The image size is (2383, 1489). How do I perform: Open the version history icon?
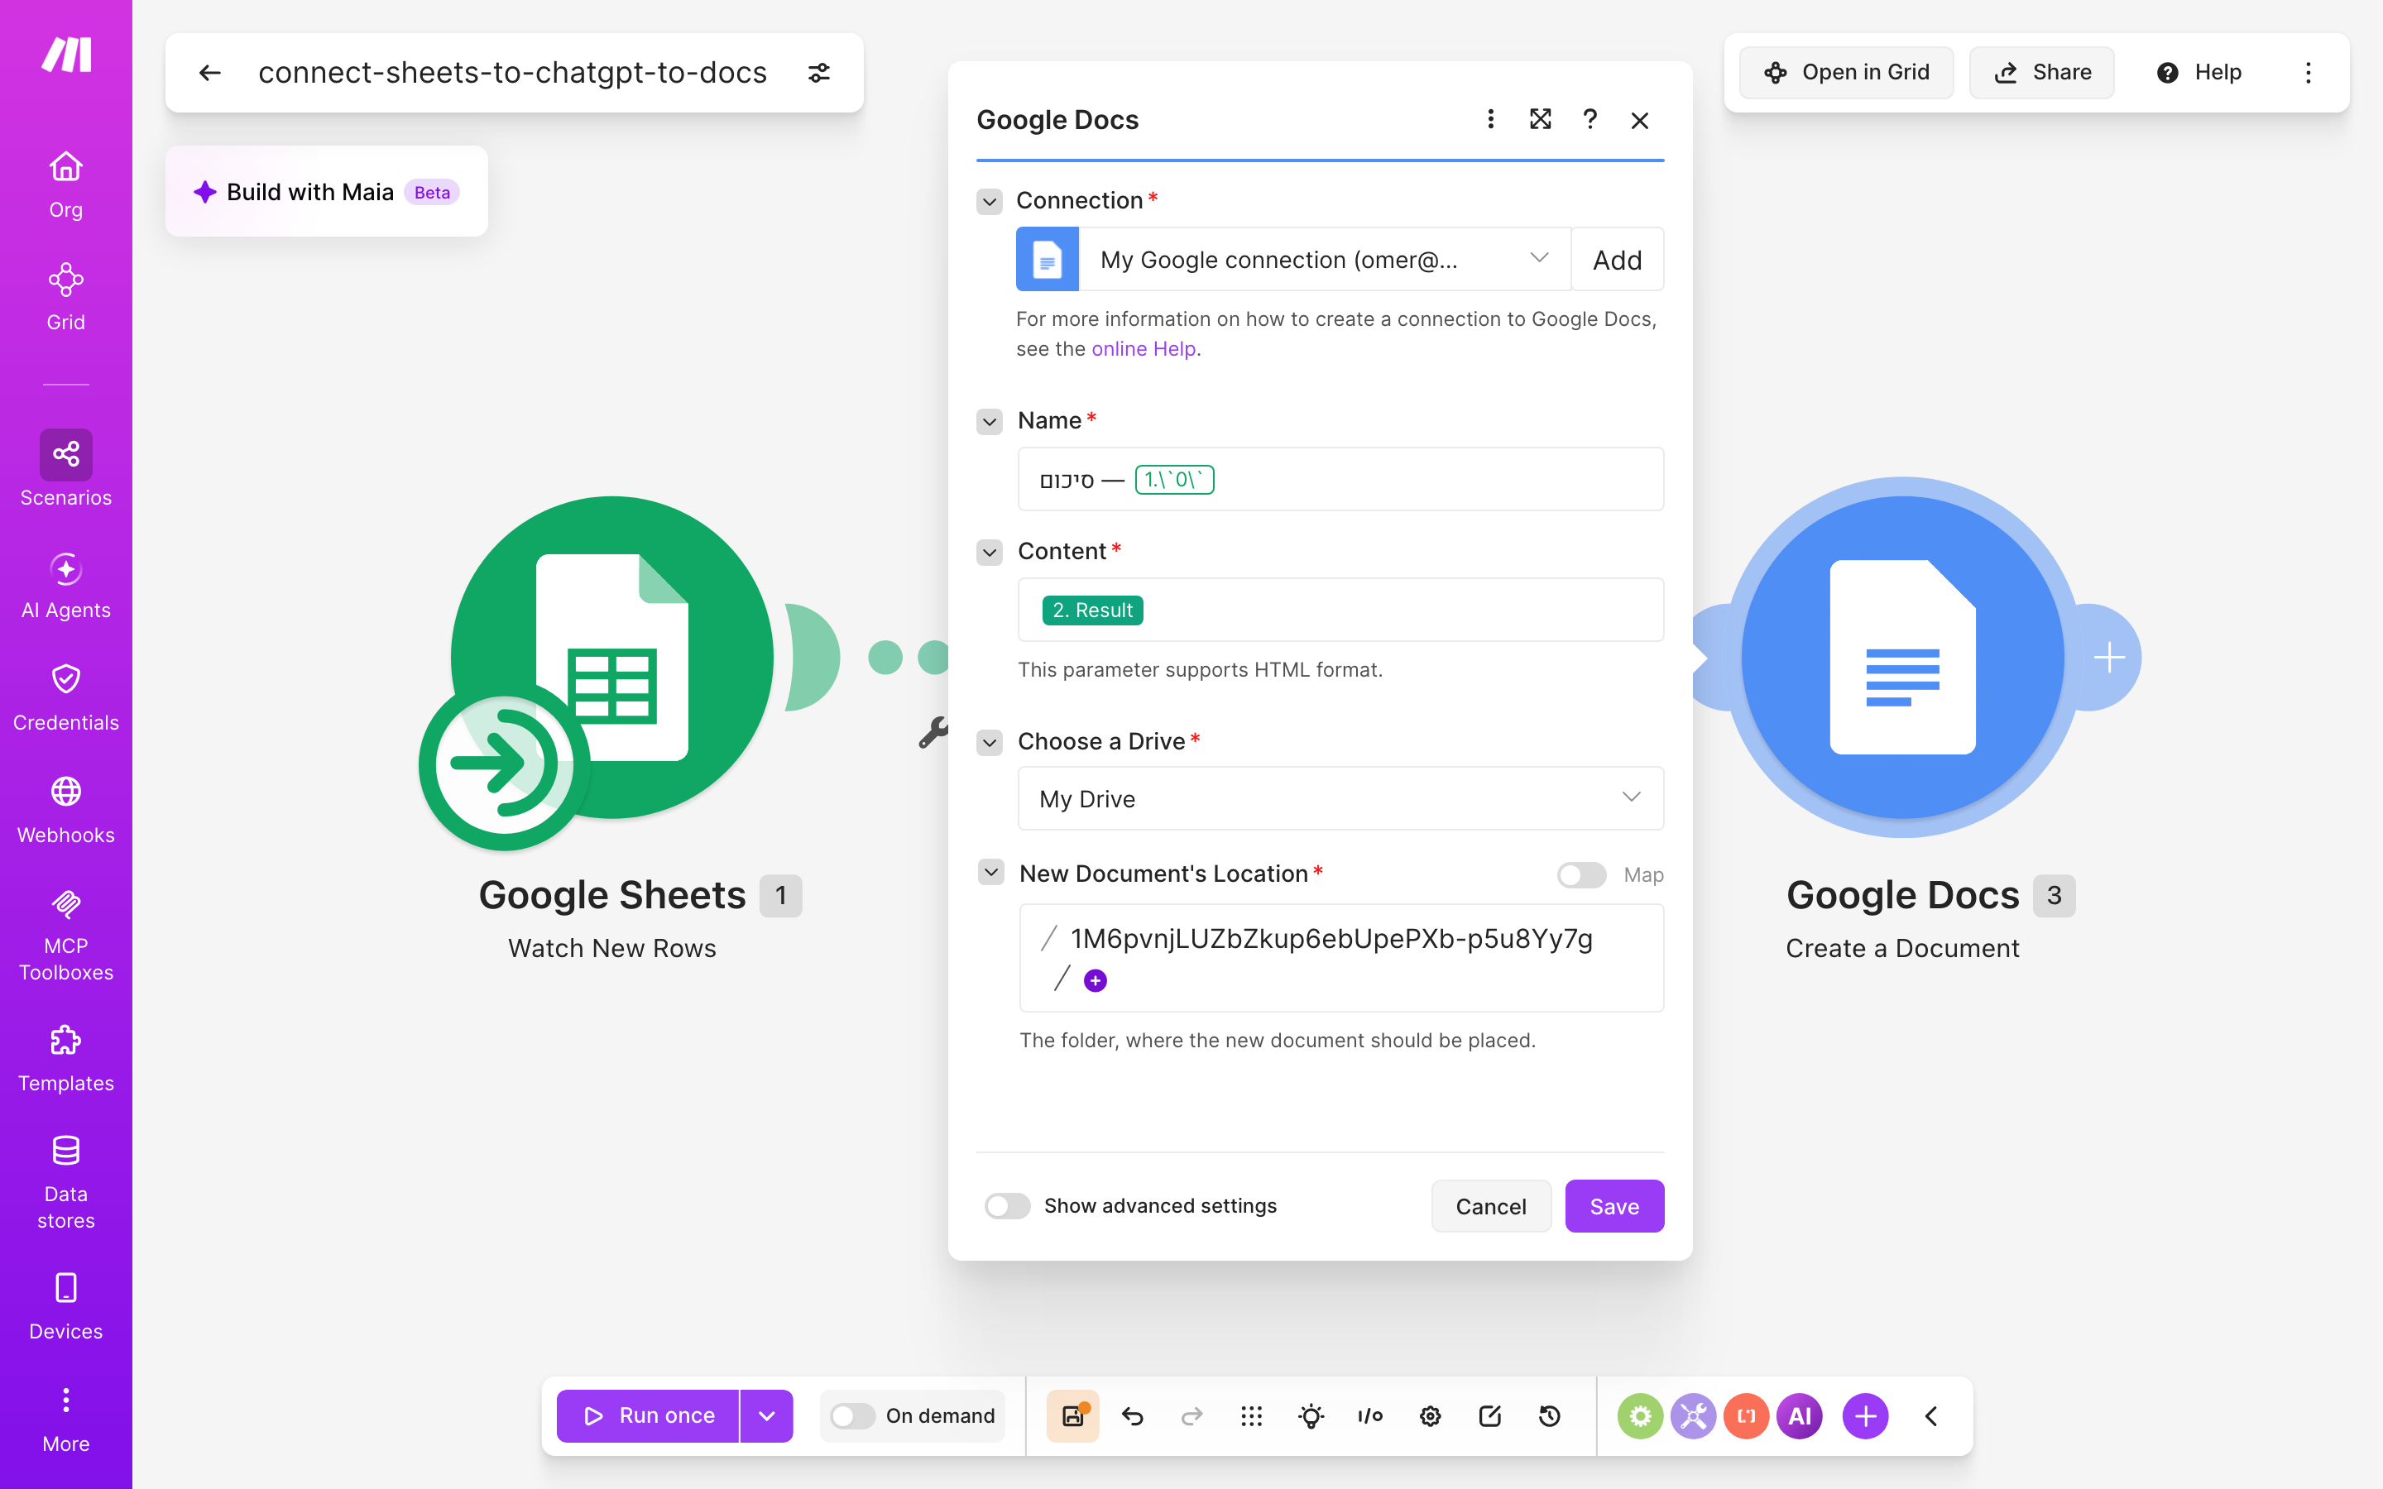coord(1549,1416)
